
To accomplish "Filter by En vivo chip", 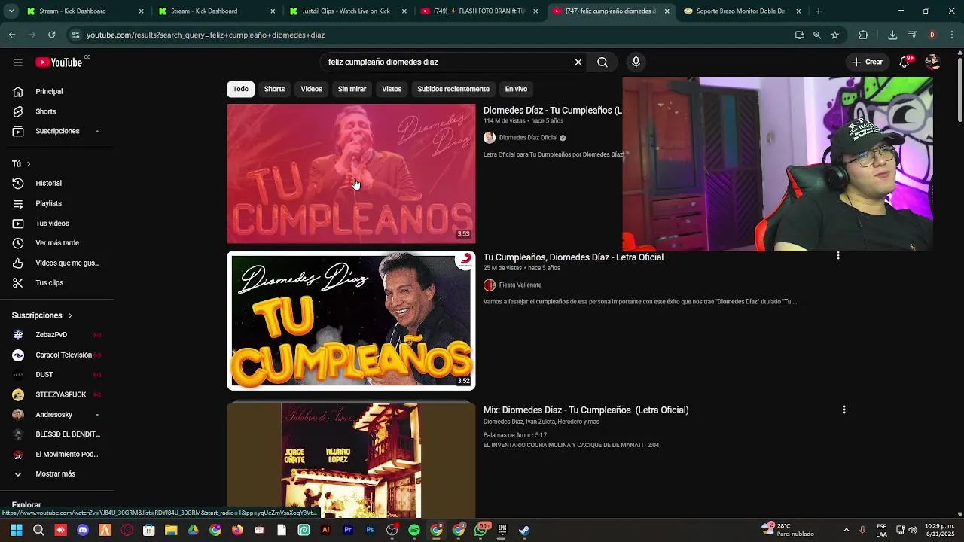I will (x=516, y=89).
